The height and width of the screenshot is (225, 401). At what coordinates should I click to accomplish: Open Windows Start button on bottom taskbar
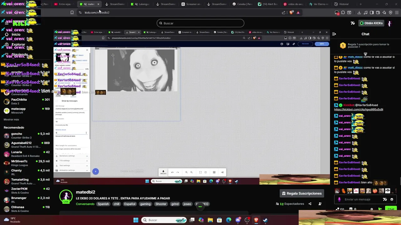point(136,220)
